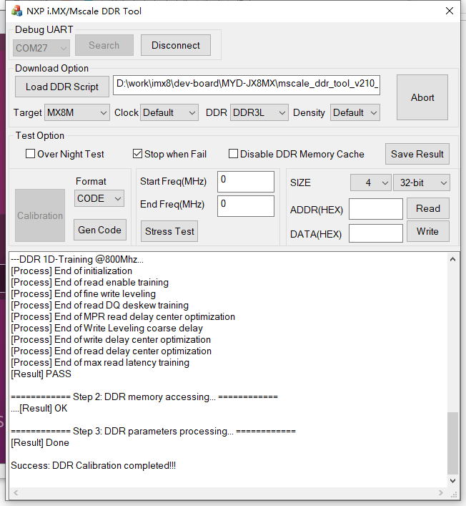Click the log scroll down arrow

coord(453,481)
